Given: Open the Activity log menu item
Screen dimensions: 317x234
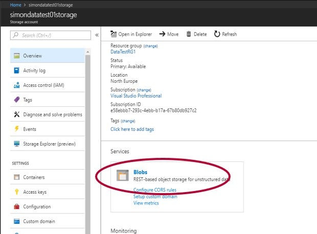Looking at the screenshot, I should coord(48,71).
